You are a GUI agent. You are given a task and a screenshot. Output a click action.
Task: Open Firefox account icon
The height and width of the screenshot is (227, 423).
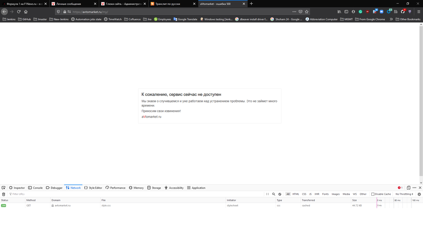pyautogui.click(x=353, y=12)
